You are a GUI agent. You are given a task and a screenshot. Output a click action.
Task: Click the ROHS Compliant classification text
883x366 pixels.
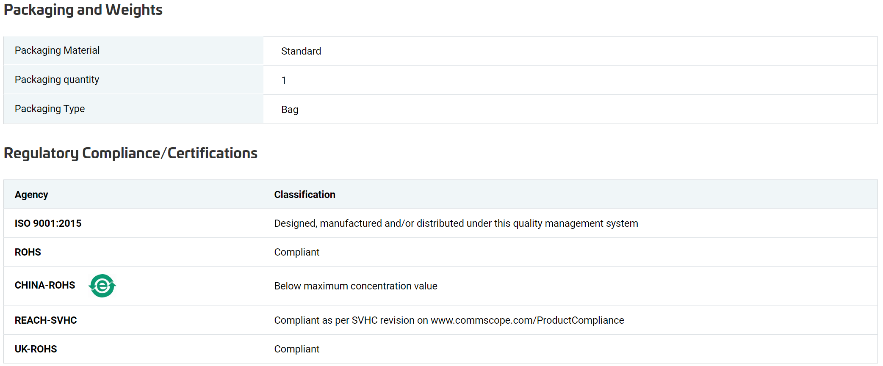[297, 252]
